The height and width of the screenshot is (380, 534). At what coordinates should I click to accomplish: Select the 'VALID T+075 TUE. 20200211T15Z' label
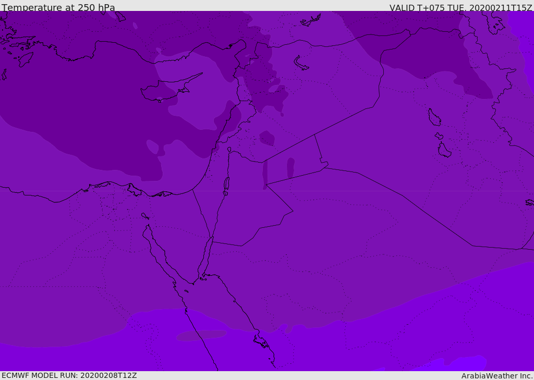click(461, 8)
